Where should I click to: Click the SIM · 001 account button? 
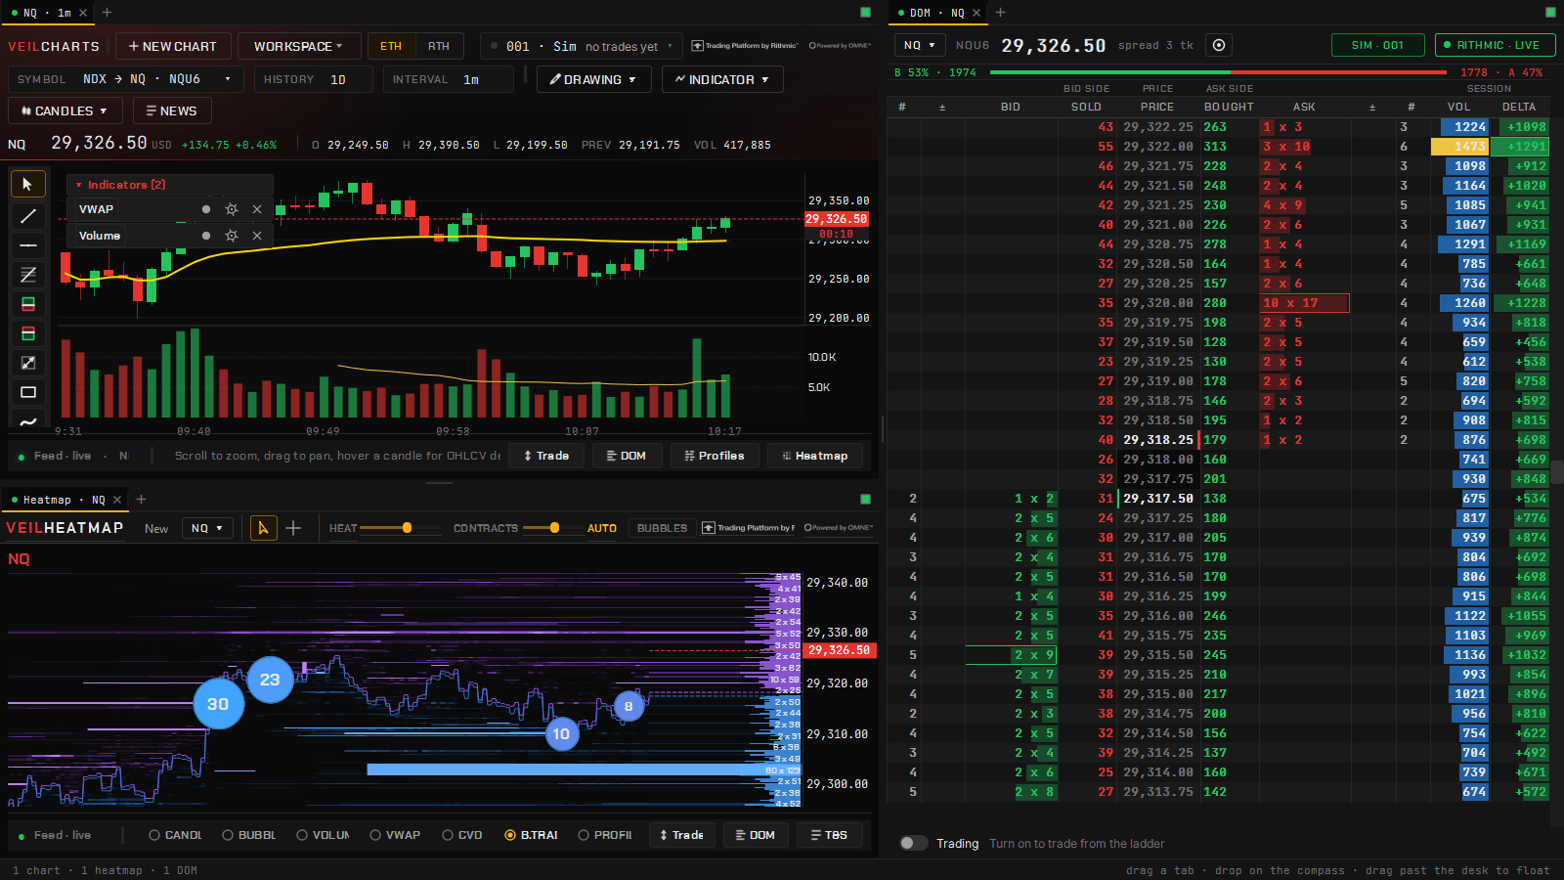click(1377, 45)
